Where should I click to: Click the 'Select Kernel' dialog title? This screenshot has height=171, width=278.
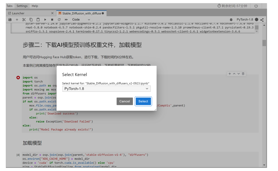point(74,75)
